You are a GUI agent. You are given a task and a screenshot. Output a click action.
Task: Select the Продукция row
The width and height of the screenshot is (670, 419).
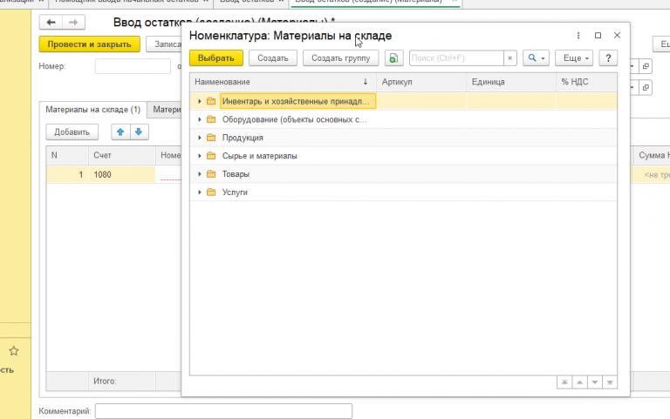[x=403, y=138]
